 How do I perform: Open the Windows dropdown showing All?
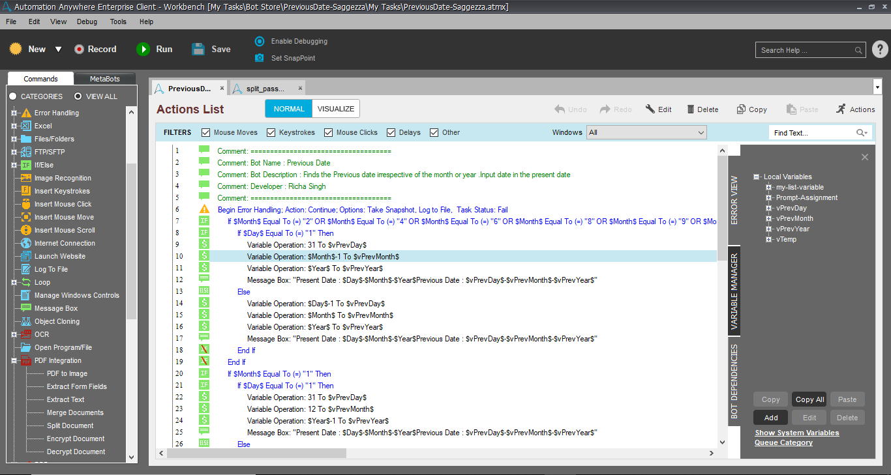coord(646,132)
